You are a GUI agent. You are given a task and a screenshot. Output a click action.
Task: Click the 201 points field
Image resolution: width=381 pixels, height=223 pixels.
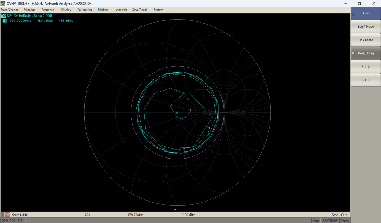[87, 215]
